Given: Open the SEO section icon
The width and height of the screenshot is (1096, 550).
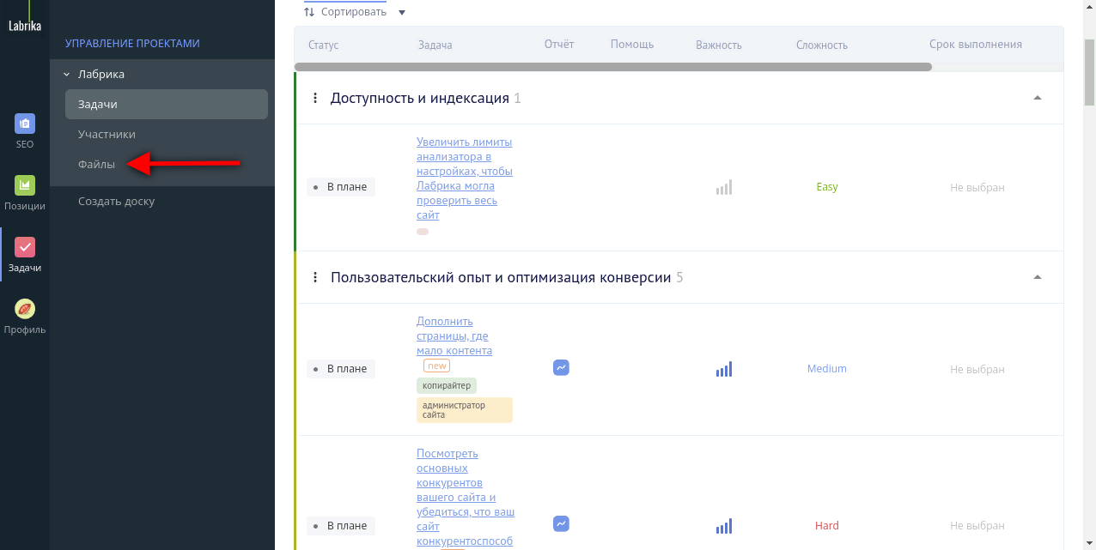Looking at the screenshot, I should tap(25, 124).
